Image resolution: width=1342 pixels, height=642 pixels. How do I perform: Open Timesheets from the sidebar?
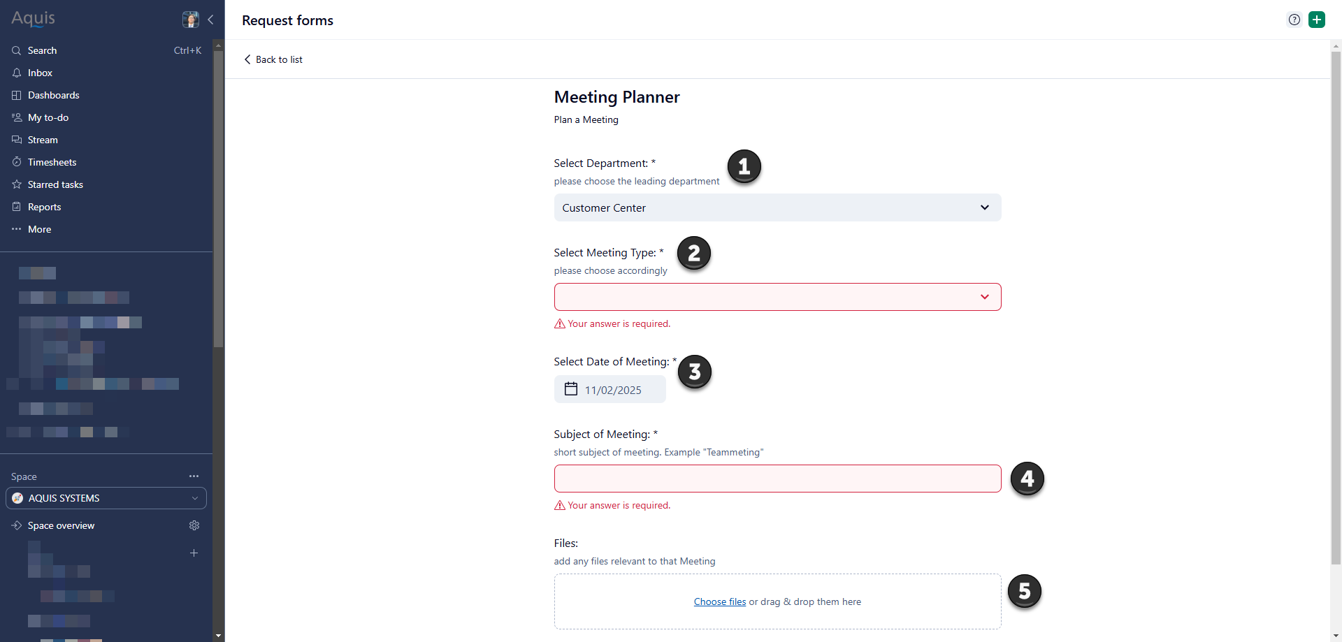point(52,162)
